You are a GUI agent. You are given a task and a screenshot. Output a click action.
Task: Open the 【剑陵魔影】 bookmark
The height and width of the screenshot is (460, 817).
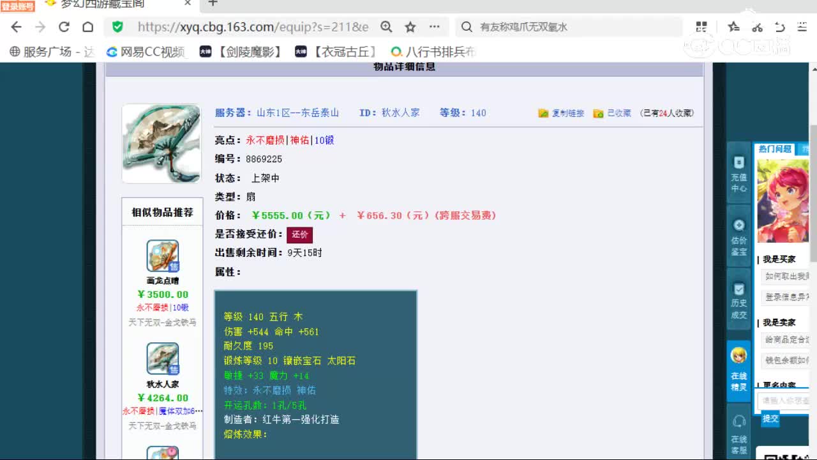click(x=241, y=52)
